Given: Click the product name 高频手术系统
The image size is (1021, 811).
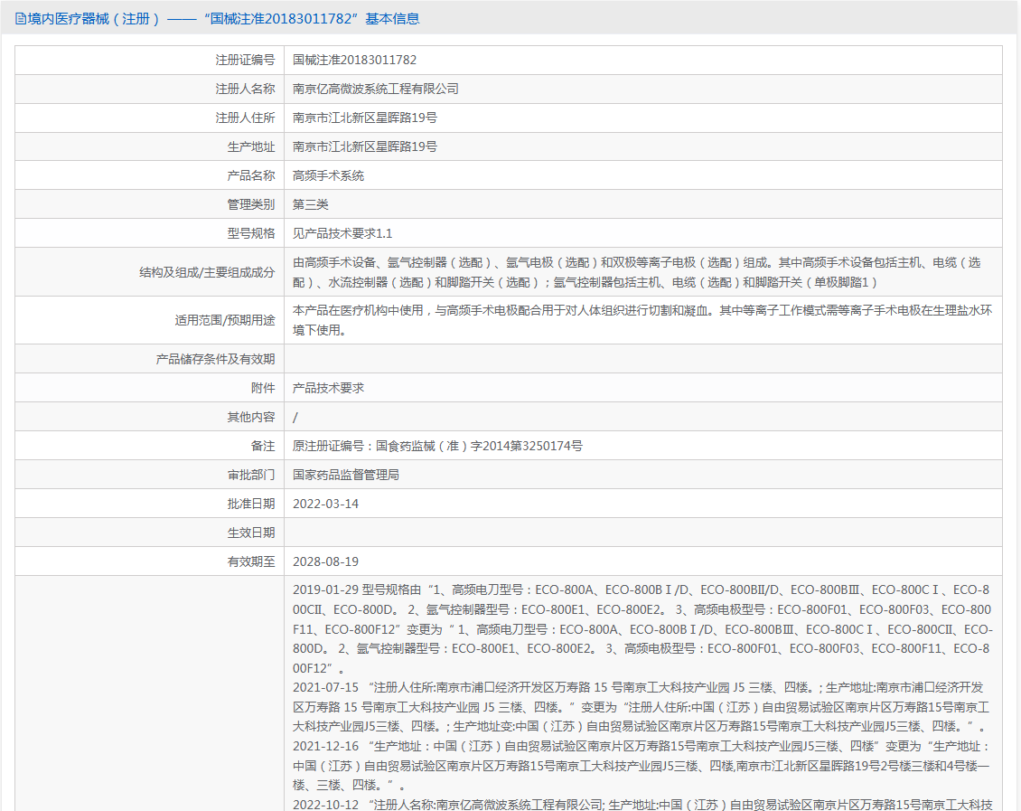Looking at the screenshot, I should click(x=328, y=176).
